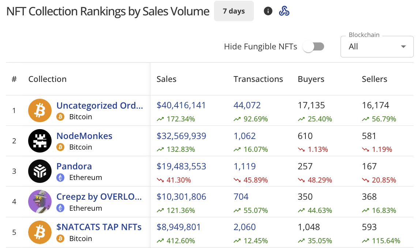Select the sellers count 16,174
Image resolution: width=417 pixels, height=248 pixels.
click(376, 105)
